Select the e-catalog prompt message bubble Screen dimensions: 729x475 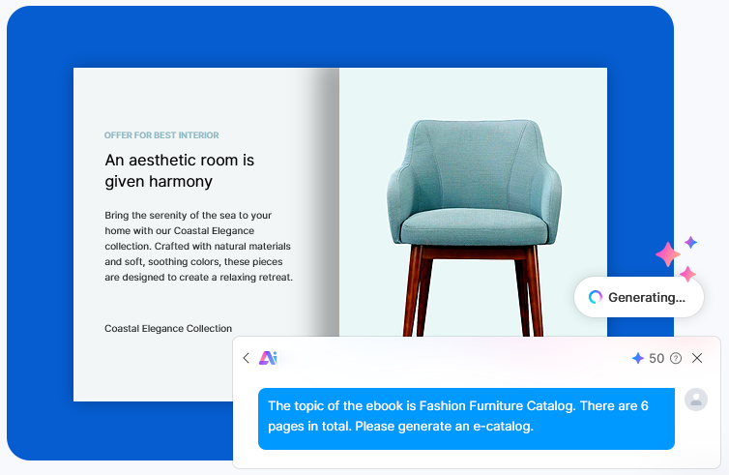466,419
